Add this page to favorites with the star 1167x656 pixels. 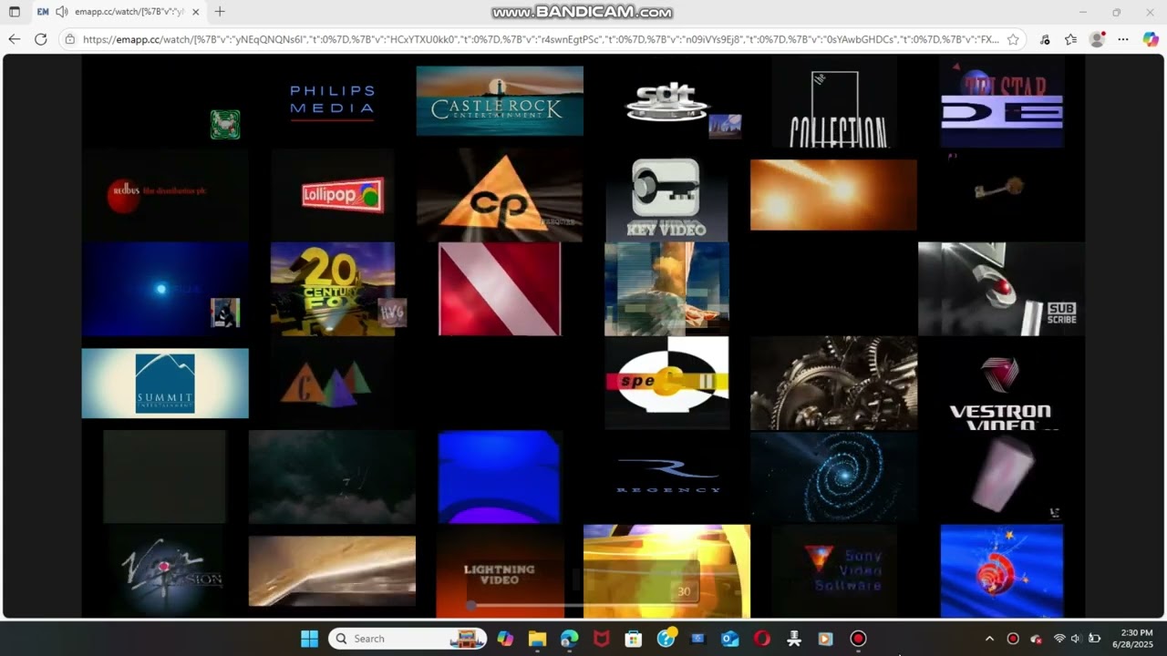(x=1013, y=39)
